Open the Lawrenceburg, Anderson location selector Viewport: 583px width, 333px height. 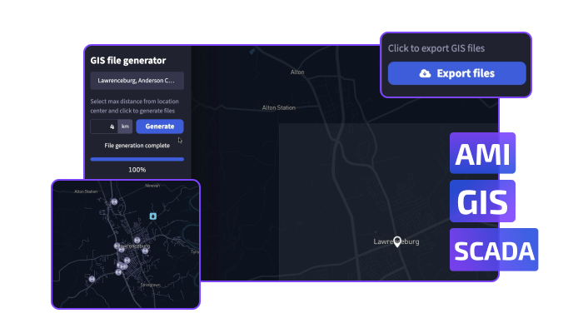(x=137, y=81)
